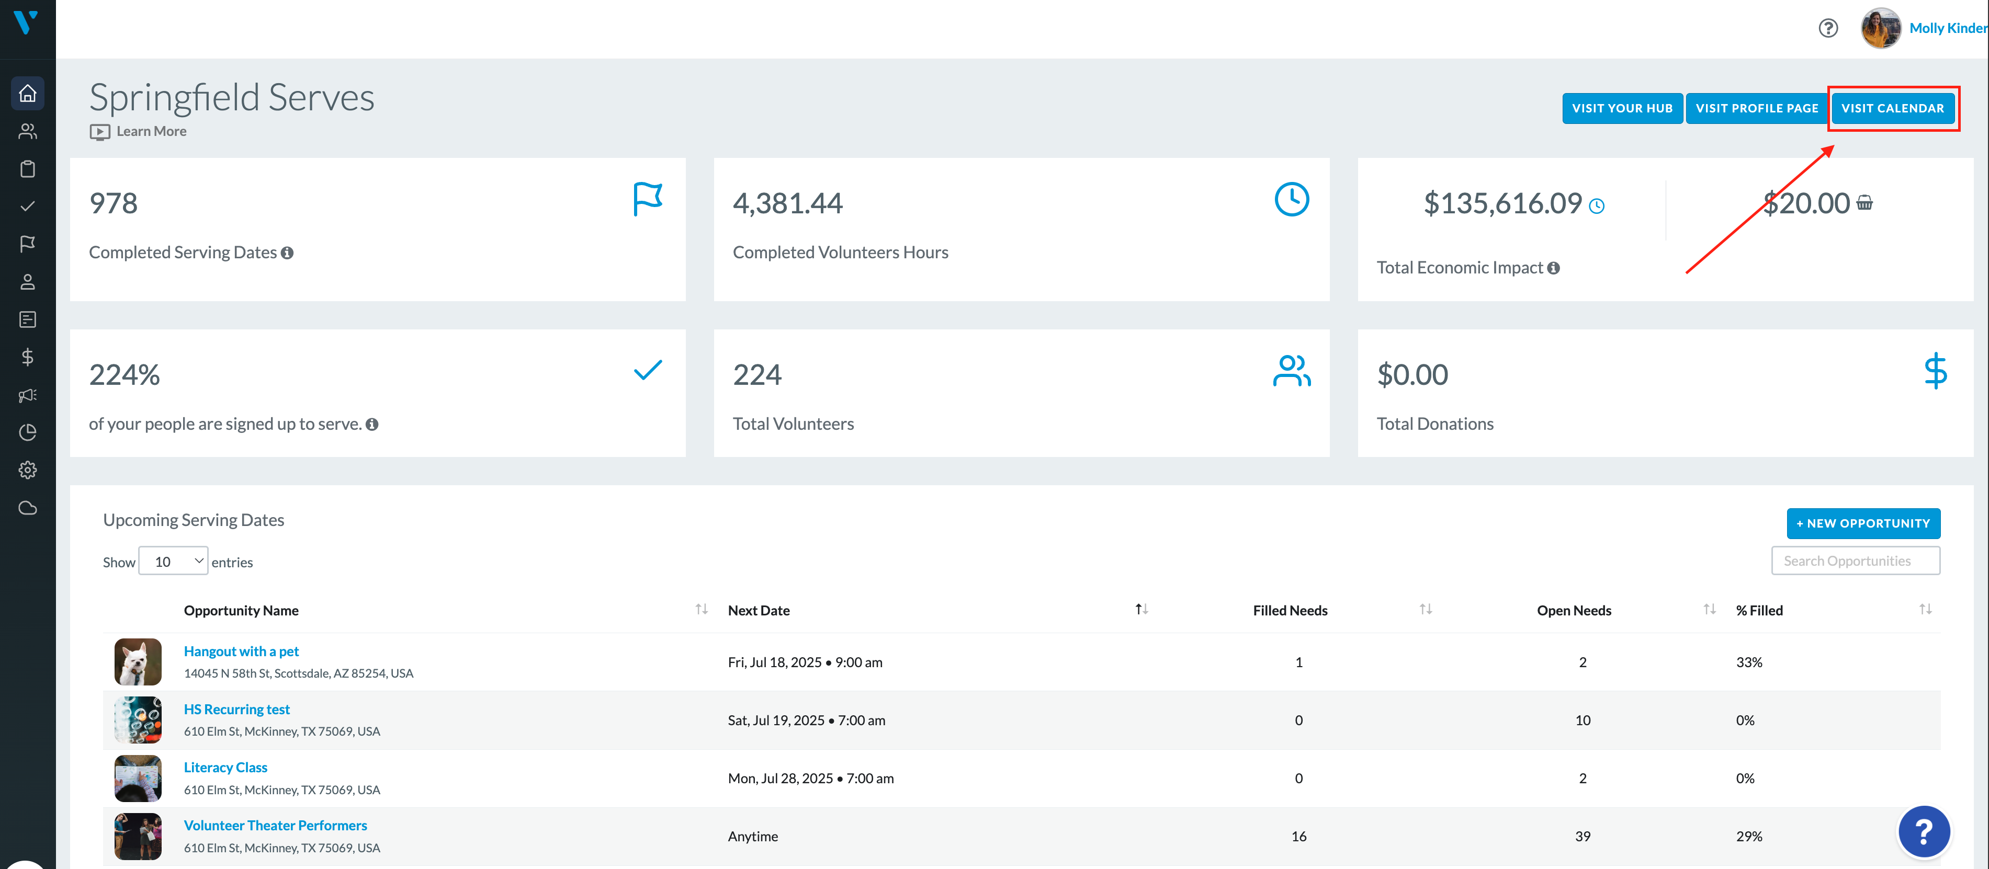Open the pie chart reports sidebar icon
The height and width of the screenshot is (869, 1989).
point(28,432)
